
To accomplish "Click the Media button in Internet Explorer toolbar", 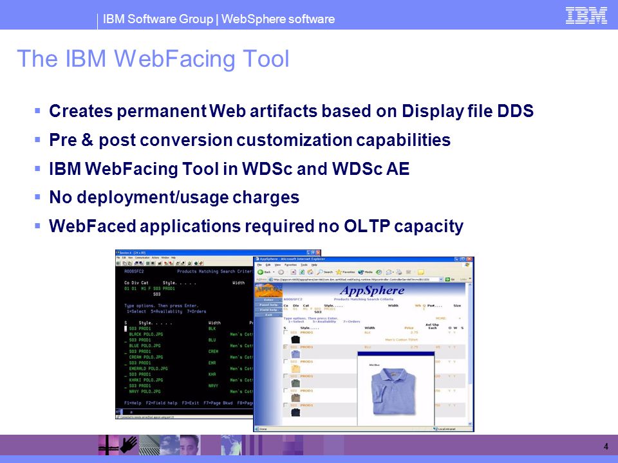I will [366, 272].
